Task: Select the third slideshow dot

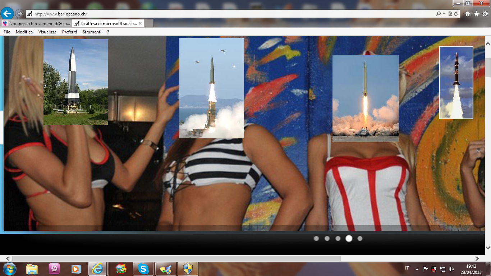Action: click(x=338, y=238)
